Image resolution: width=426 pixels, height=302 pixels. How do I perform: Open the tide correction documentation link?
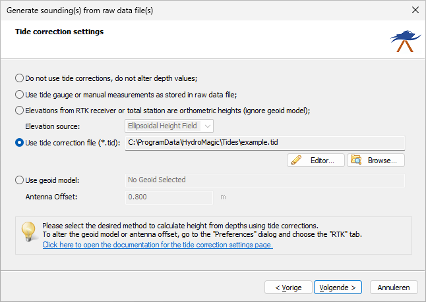158,245
